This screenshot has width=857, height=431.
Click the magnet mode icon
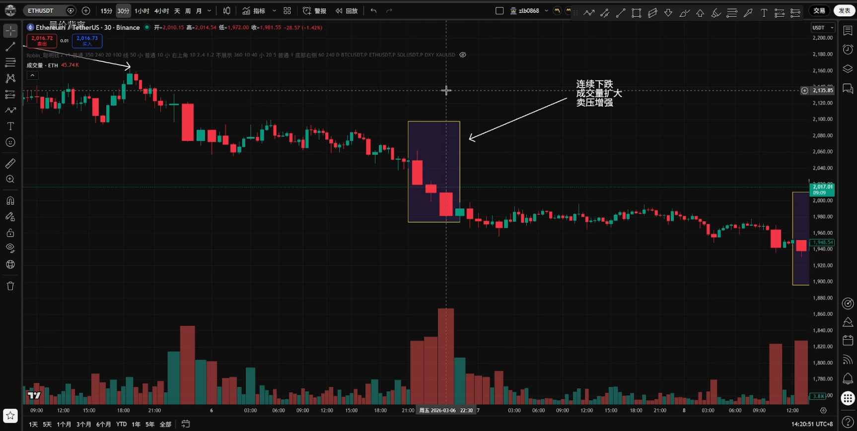pos(10,201)
